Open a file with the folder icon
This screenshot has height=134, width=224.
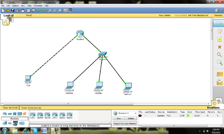click(8, 10)
